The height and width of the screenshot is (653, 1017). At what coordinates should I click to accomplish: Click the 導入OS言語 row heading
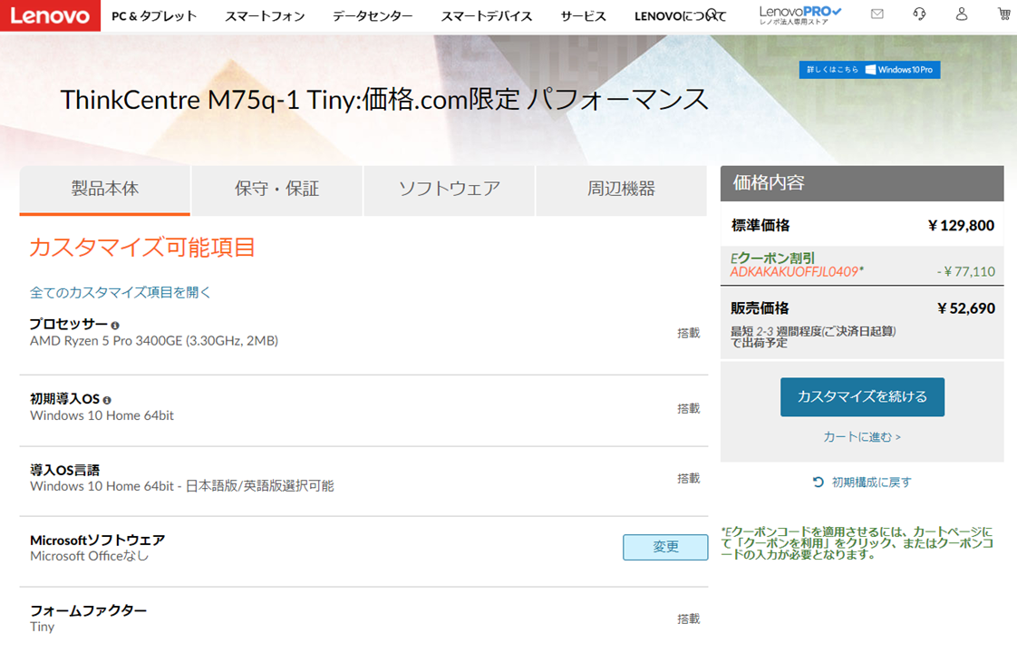tap(64, 470)
